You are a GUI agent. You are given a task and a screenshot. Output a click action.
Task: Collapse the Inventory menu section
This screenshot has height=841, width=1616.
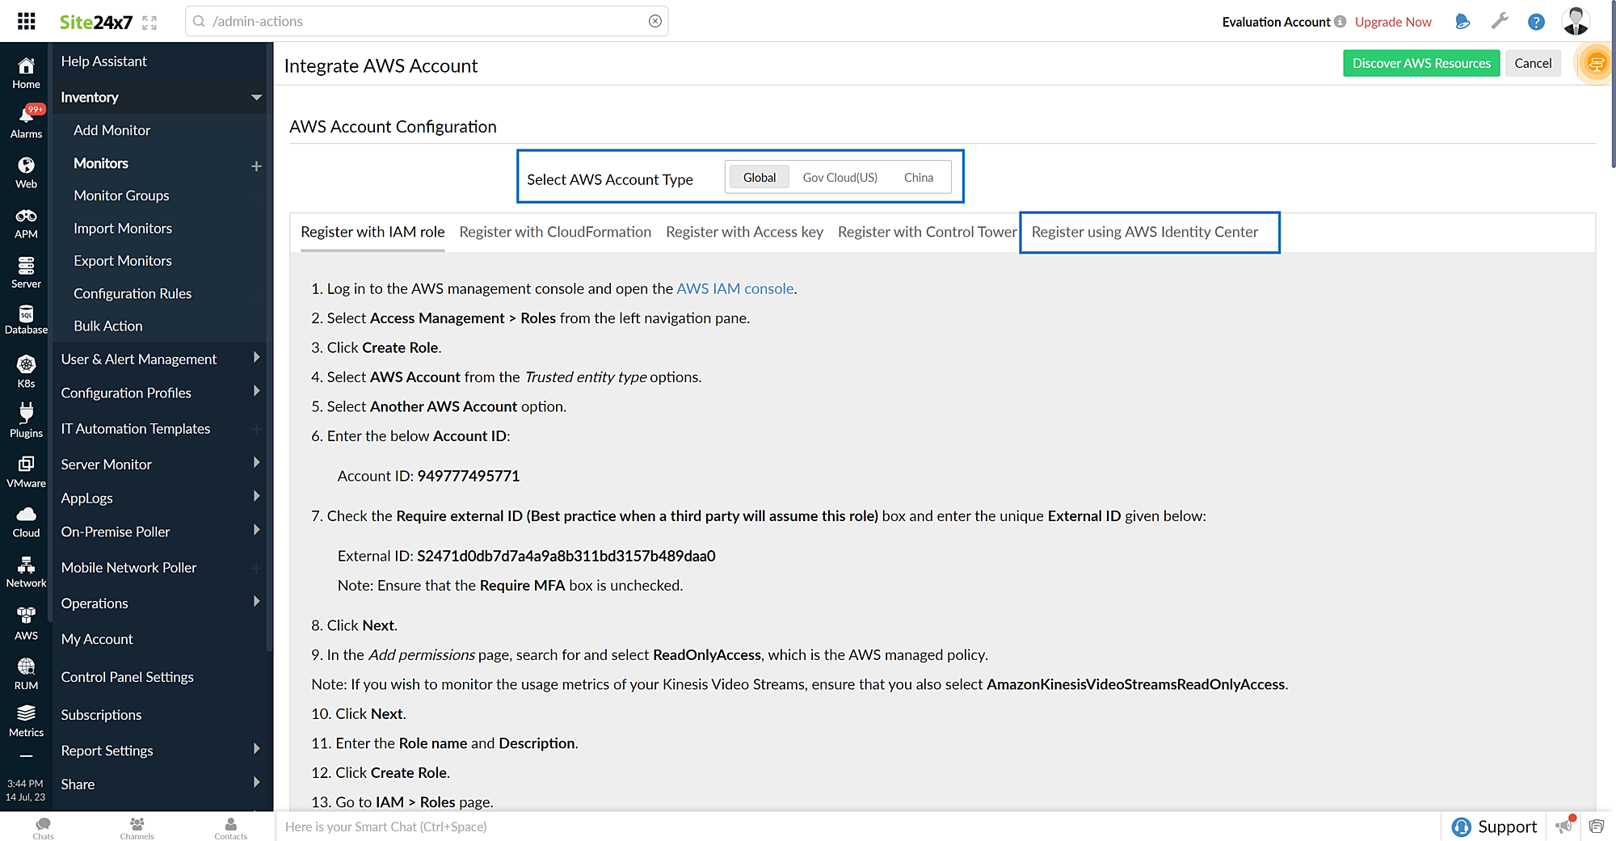point(256,97)
